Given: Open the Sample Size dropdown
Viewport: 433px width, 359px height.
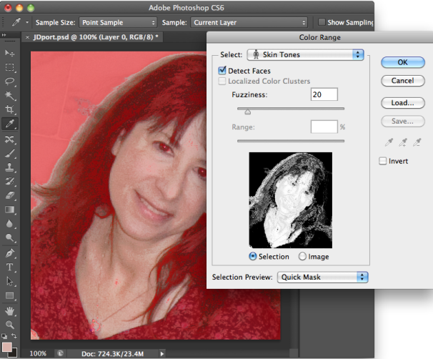Looking at the screenshot, I should [x=117, y=22].
